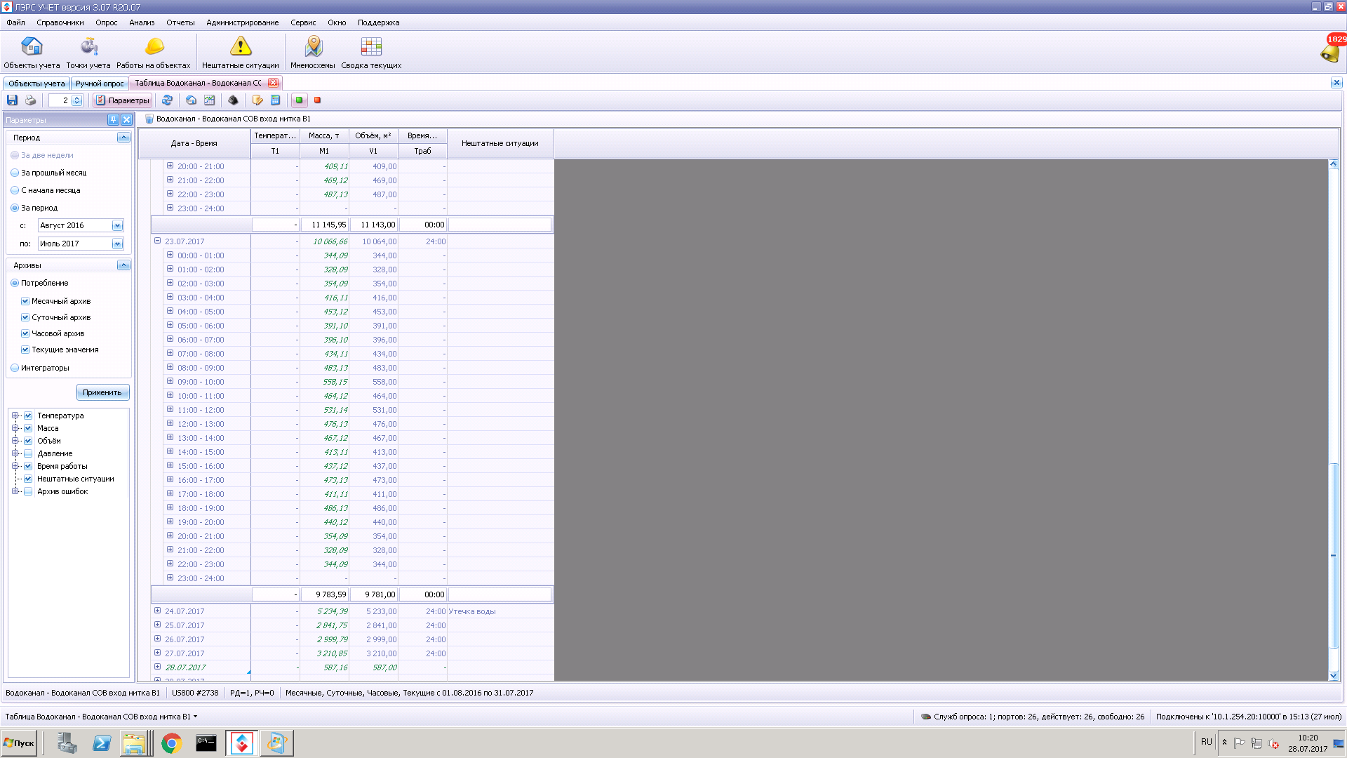This screenshot has width=1347, height=758.
Task: Click the black weight icon
Action: [233, 100]
